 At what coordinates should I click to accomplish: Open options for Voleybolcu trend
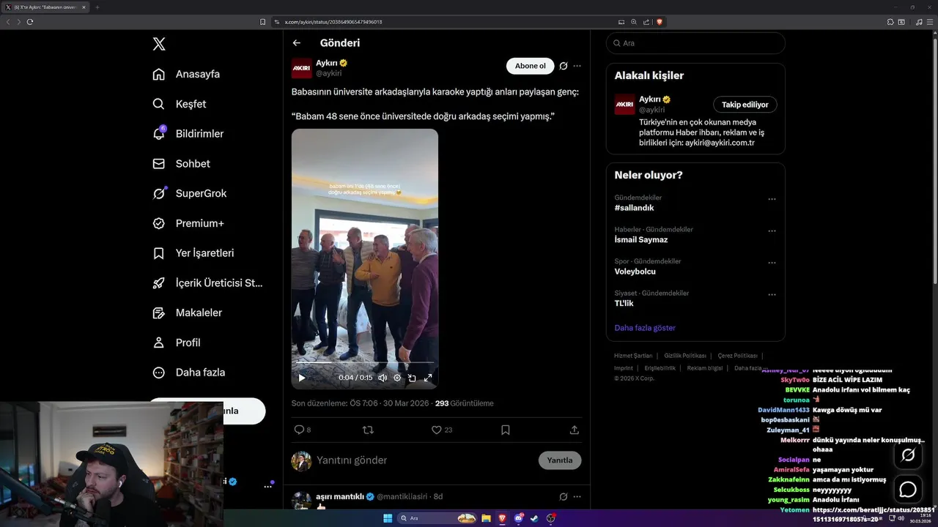tap(772, 263)
